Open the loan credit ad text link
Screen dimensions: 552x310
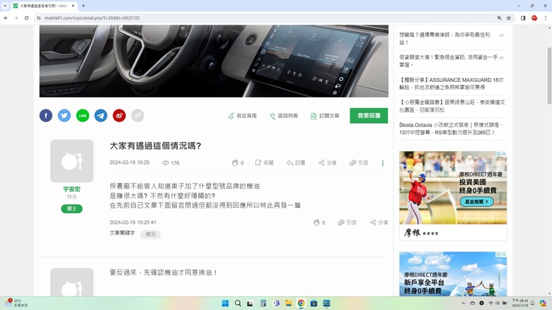(x=449, y=61)
